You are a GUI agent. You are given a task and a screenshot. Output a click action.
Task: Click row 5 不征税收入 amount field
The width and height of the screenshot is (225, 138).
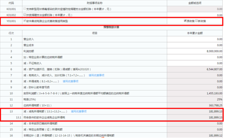click(195, 63)
